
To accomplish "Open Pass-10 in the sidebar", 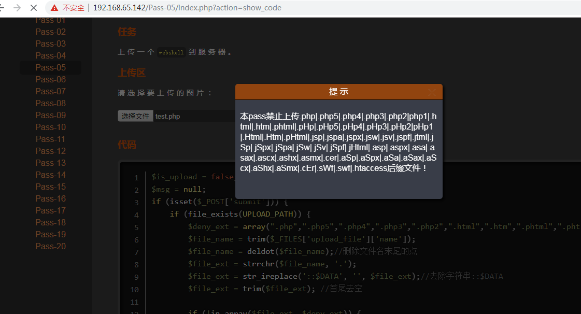I will coord(50,127).
